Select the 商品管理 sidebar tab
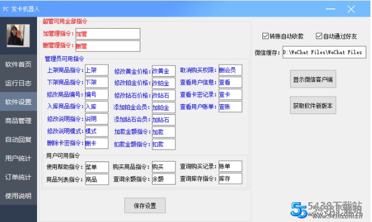The width and height of the screenshot is (372, 222). 18,121
